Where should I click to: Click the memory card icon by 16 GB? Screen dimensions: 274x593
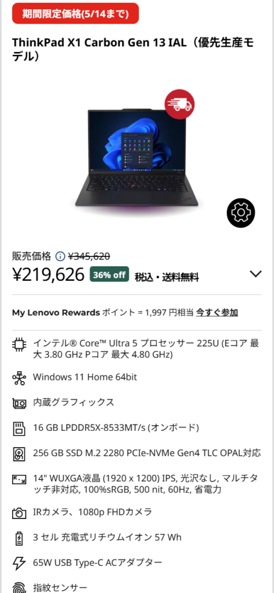click(x=19, y=428)
